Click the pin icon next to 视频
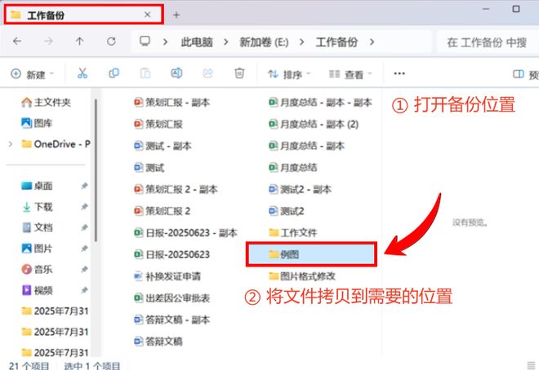This screenshot has width=539, height=370. pyautogui.click(x=84, y=290)
